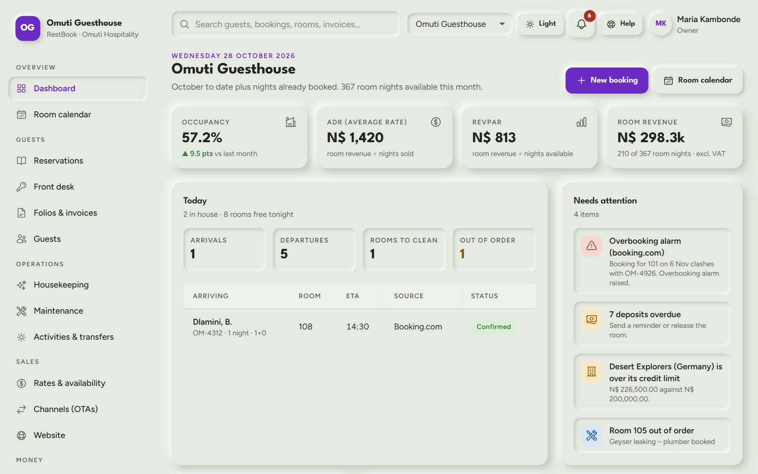Image resolution: width=758 pixels, height=474 pixels.
Task: Click the deposits overdue cash icon
Action: pyautogui.click(x=591, y=320)
